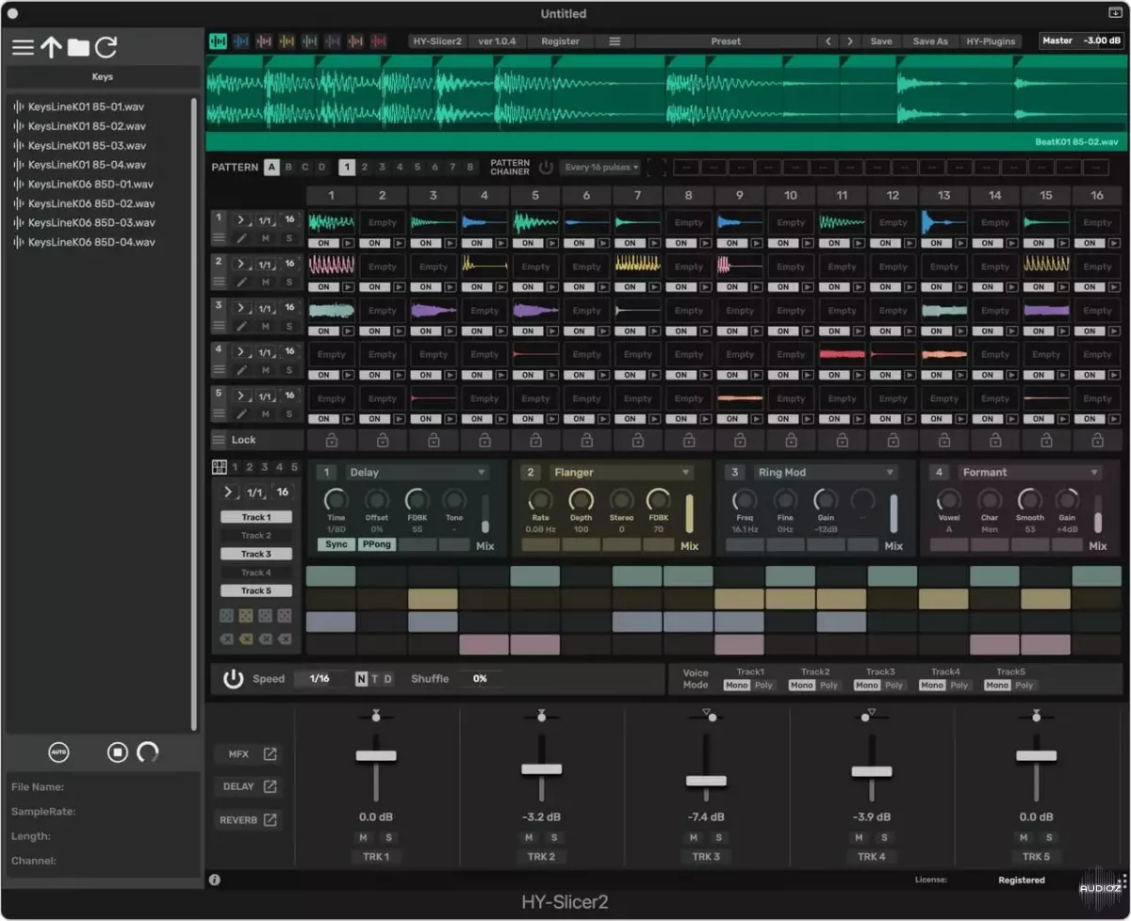The height and width of the screenshot is (921, 1131).
Task: Mute TRK 3 in the mixer
Action: tap(694, 837)
